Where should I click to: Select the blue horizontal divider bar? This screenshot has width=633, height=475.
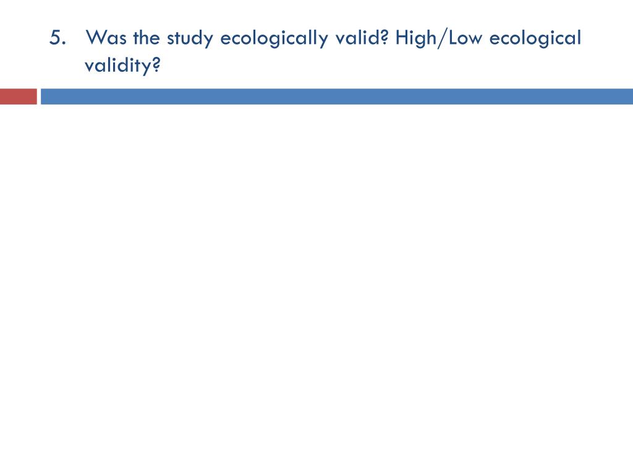337,96
